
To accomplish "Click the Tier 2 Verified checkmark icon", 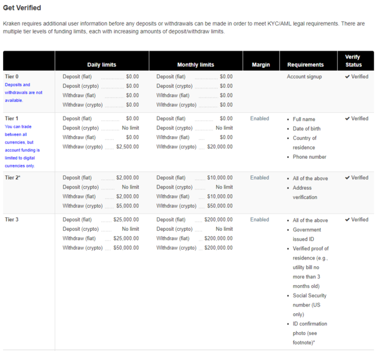I will pyautogui.click(x=347, y=178).
